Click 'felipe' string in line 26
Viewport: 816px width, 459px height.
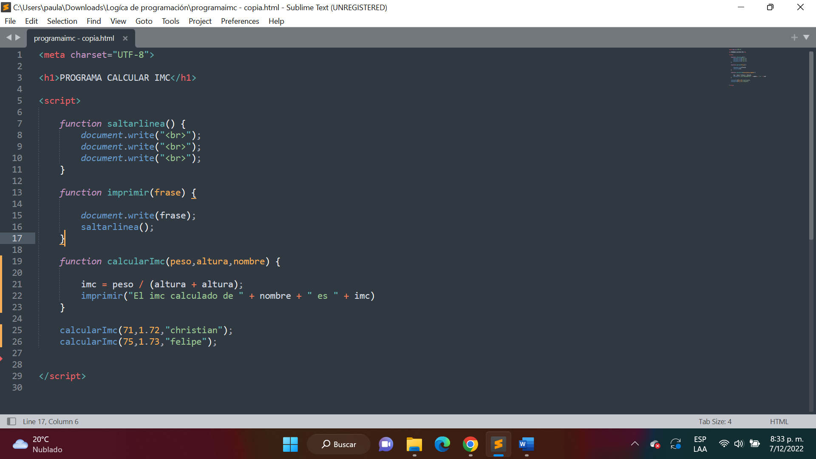tap(186, 342)
